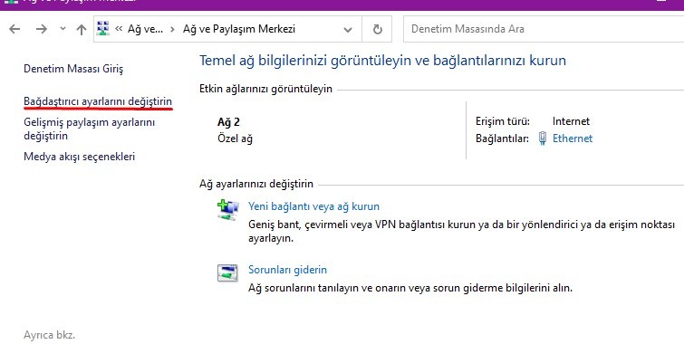Click the 'Ağ ve...' breadcrumb segment

pyautogui.click(x=145, y=29)
